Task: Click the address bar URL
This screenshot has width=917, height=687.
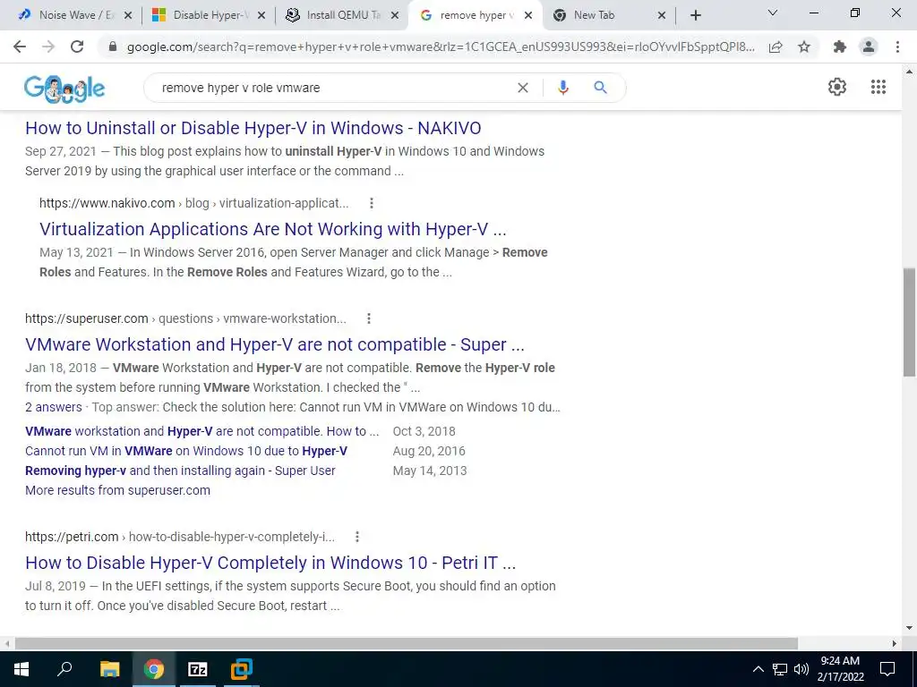Action: [x=441, y=47]
